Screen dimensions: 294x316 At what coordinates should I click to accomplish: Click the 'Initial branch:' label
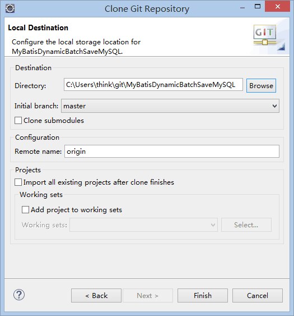36,106
